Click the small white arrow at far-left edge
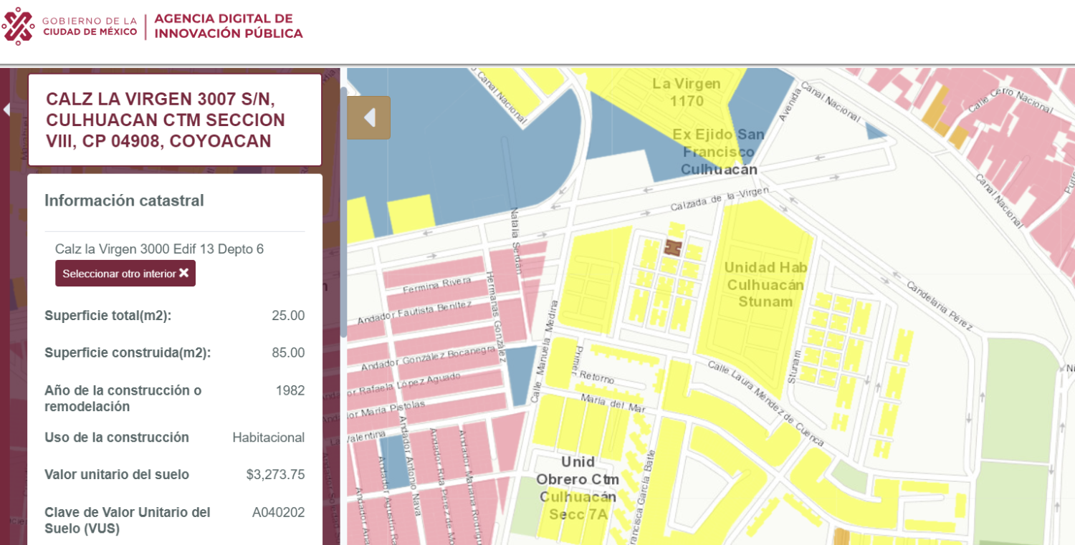 point(6,110)
